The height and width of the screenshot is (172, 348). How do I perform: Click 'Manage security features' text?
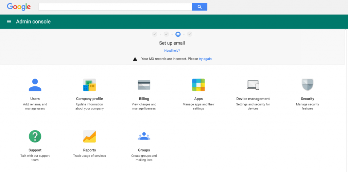pos(307,106)
